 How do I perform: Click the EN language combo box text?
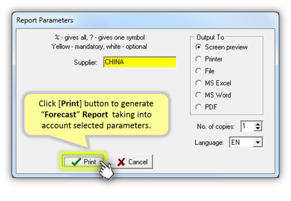point(241,143)
